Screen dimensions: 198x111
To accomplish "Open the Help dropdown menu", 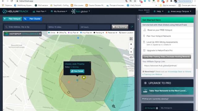I will click(158, 11).
